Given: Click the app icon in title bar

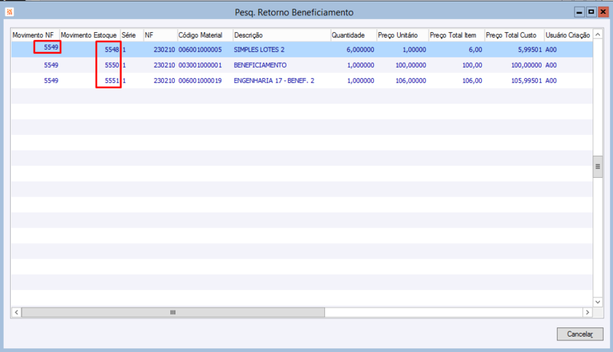Looking at the screenshot, I should (x=9, y=12).
